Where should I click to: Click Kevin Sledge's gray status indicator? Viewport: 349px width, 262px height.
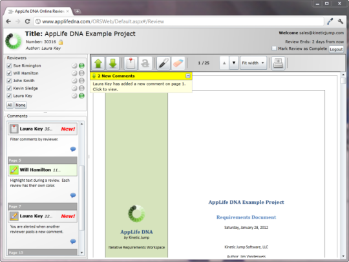point(81,88)
